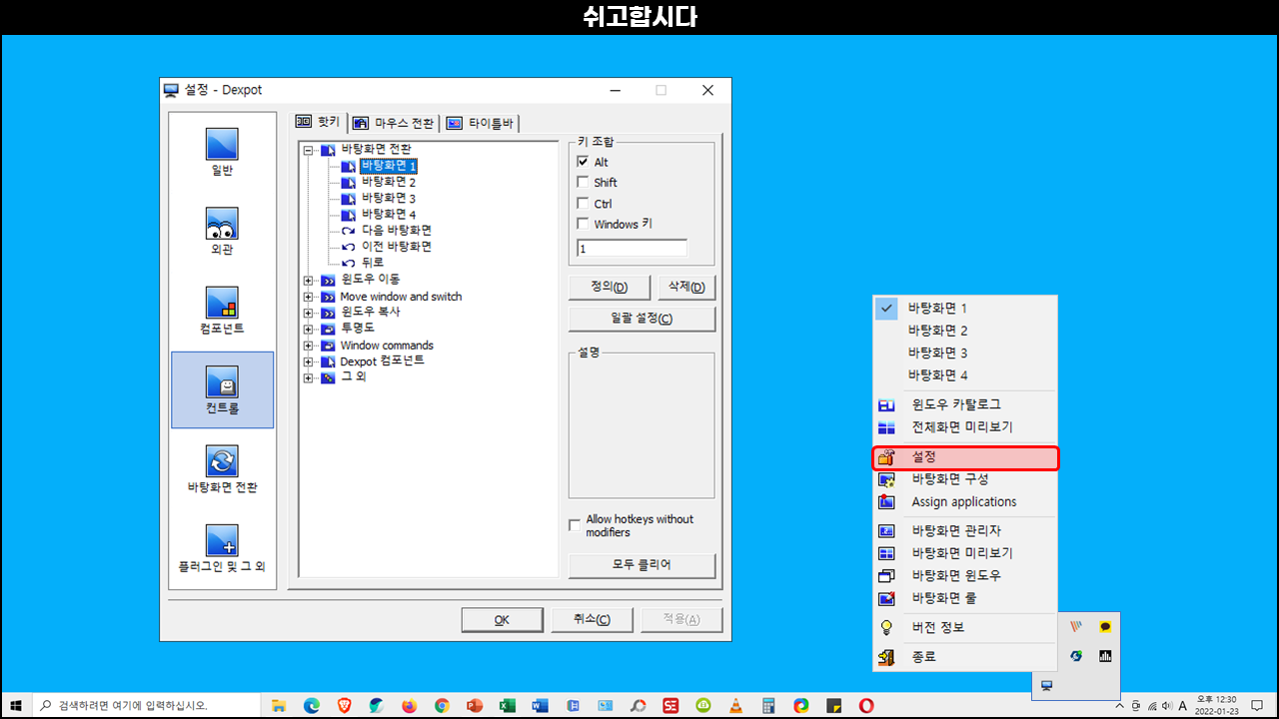The height and width of the screenshot is (719, 1279).
Task: Click the 삭제(D) button
Action: [686, 288]
